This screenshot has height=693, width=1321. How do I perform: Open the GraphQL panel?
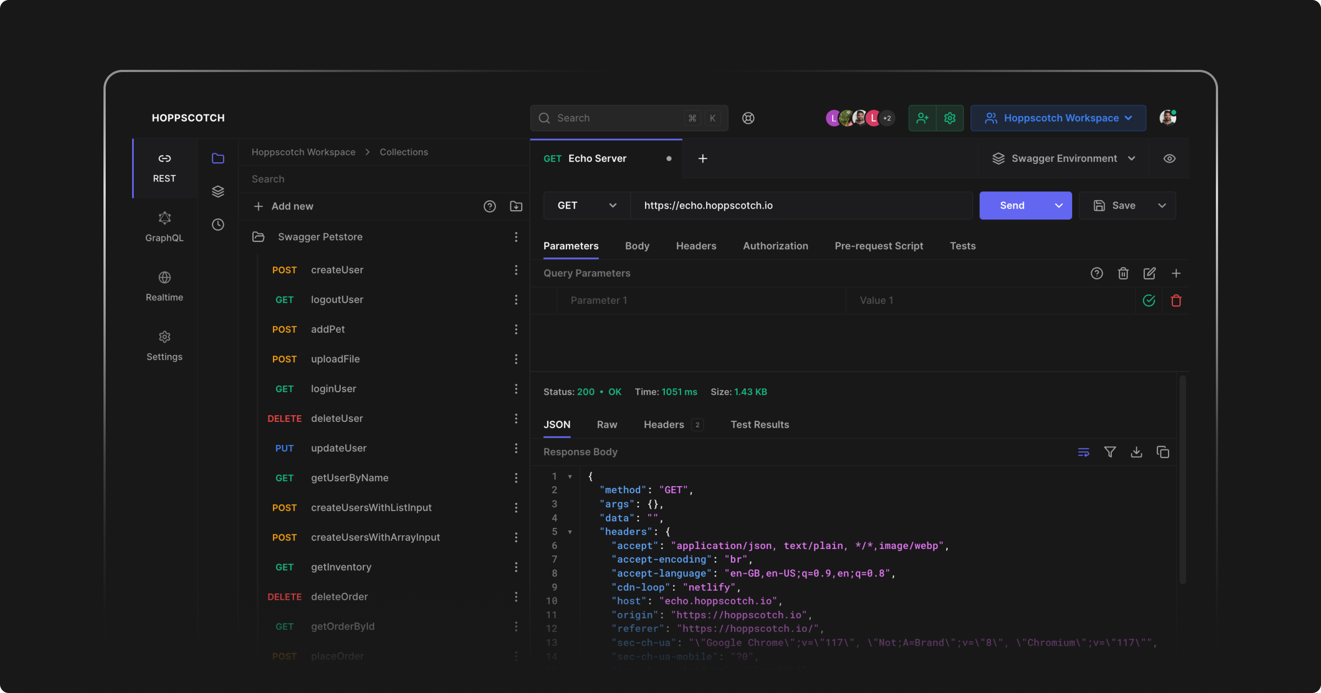click(165, 227)
